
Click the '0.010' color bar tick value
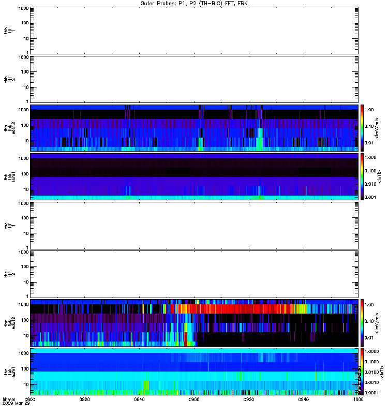point(370,184)
